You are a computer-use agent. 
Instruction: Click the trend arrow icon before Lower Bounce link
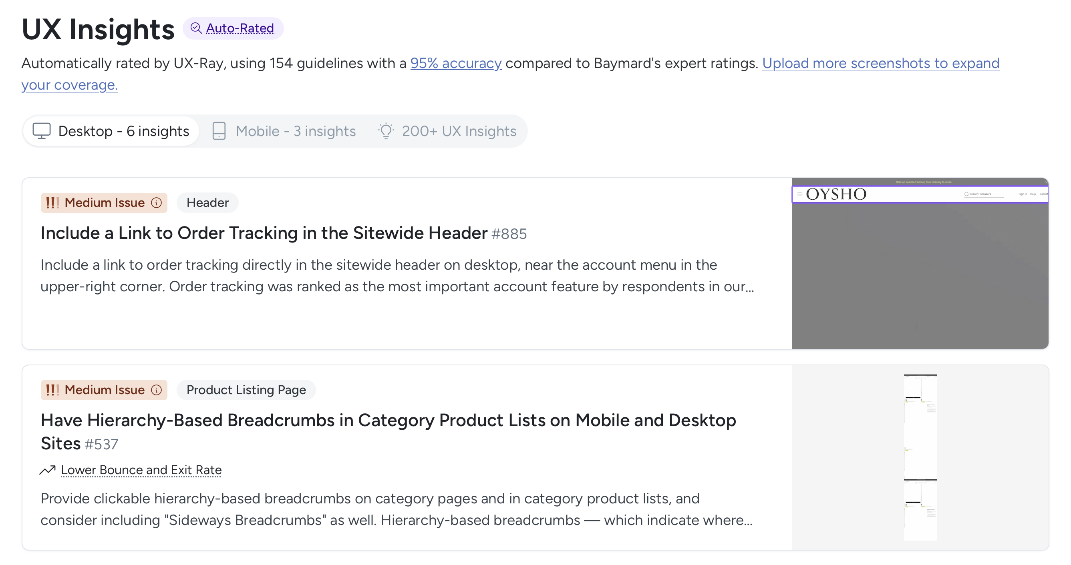coord(47,470)
